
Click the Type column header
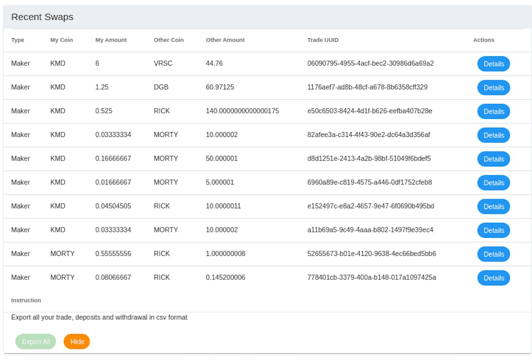tap(18, 40)
